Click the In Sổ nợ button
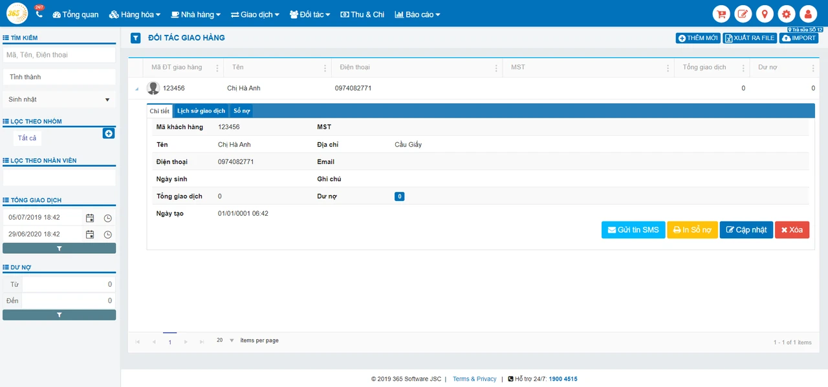 (x=692, y=230)
